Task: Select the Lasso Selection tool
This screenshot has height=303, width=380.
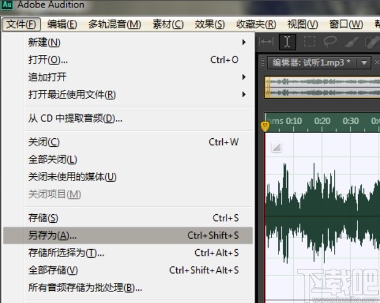Action: [330, 42]
